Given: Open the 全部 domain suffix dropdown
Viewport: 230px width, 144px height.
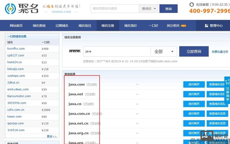Looking at the screenshot, I should (163, 52).
